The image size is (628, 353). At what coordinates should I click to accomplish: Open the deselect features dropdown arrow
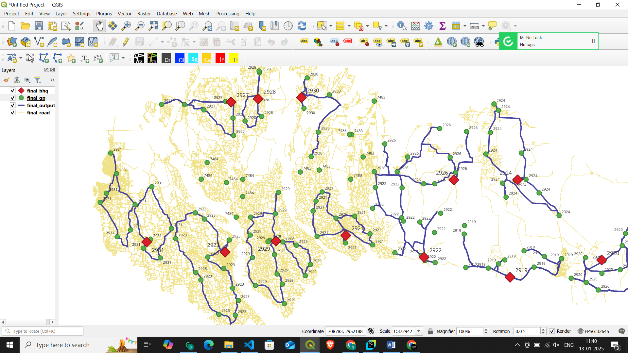click(x=368, y=26)
